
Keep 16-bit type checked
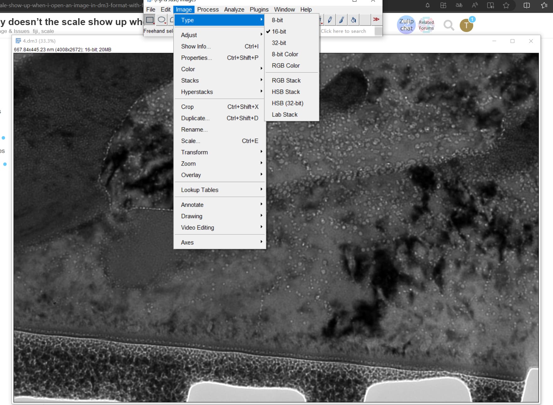tap(279, 31)
